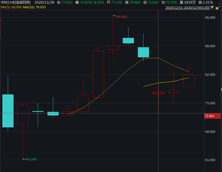Image resolution: width=222 pixels, height=172 pixels.
Task: Select the cyan candlestick near 89.000 level
Action: click(x=143, y=52)
